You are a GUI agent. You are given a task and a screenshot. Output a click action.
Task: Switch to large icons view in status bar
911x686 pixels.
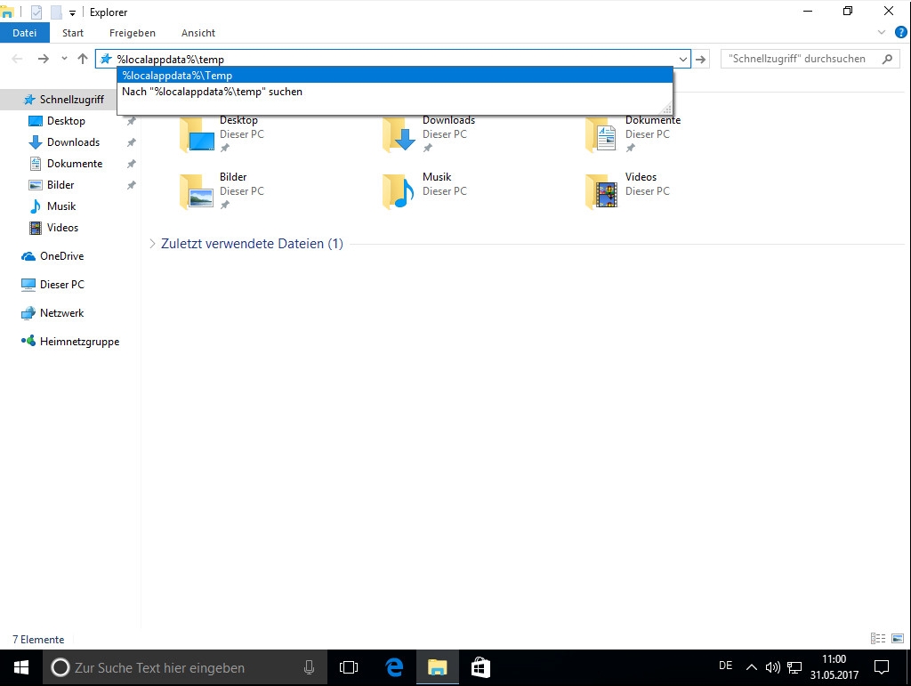898,639
